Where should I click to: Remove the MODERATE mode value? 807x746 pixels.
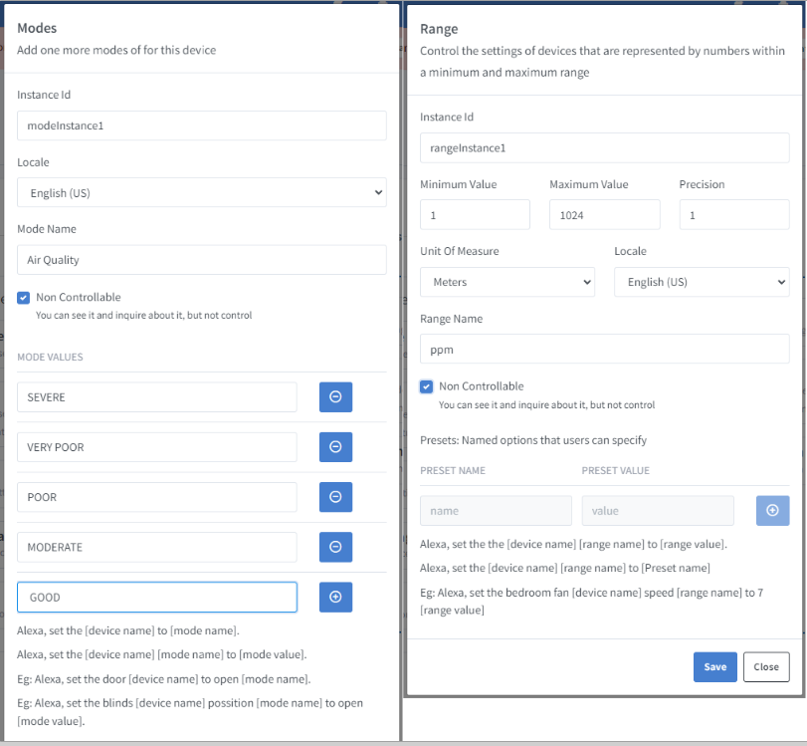[x=335, y=546]
